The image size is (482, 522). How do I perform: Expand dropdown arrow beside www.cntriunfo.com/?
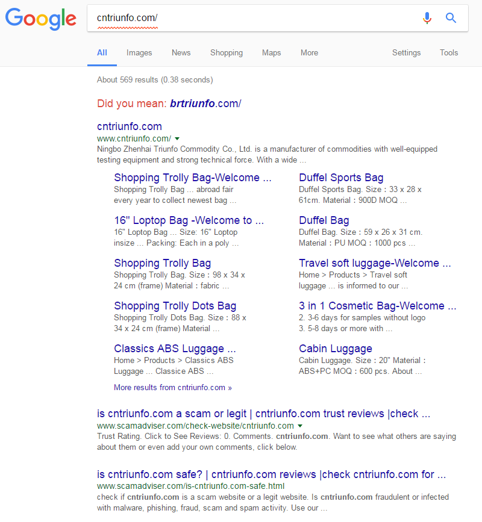point(177,138)
